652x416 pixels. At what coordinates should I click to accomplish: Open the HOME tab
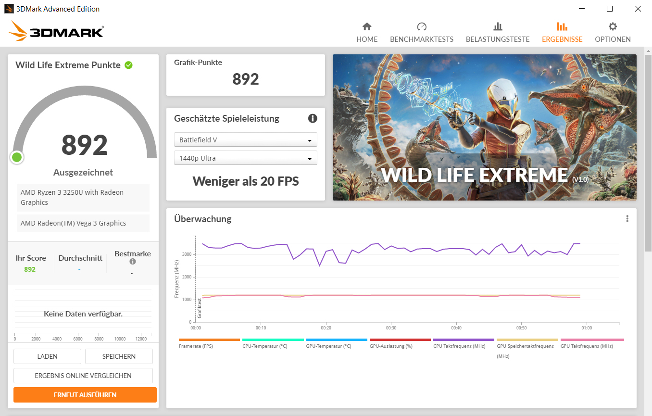[x=367, y=33]
